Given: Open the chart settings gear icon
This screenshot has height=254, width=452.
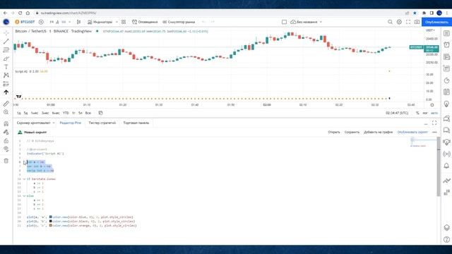Looking at the screenshot, I should click(x=399, y=22).
